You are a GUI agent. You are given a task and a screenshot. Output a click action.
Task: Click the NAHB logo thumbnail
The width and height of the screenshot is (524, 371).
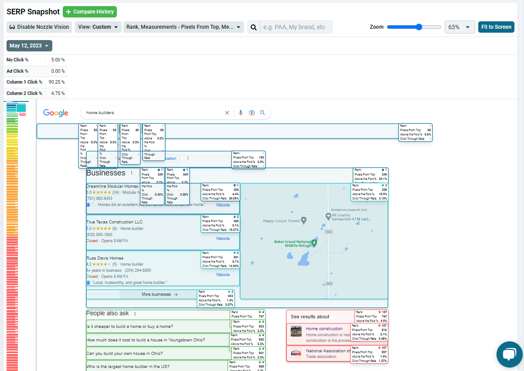coord(296,353)
